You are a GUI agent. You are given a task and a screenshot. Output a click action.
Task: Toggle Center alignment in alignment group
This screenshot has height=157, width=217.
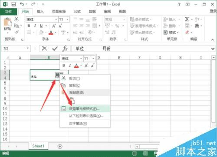(x=82, y=26)
